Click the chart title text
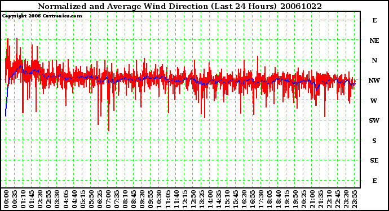389x211 pixels. [180, 6]
